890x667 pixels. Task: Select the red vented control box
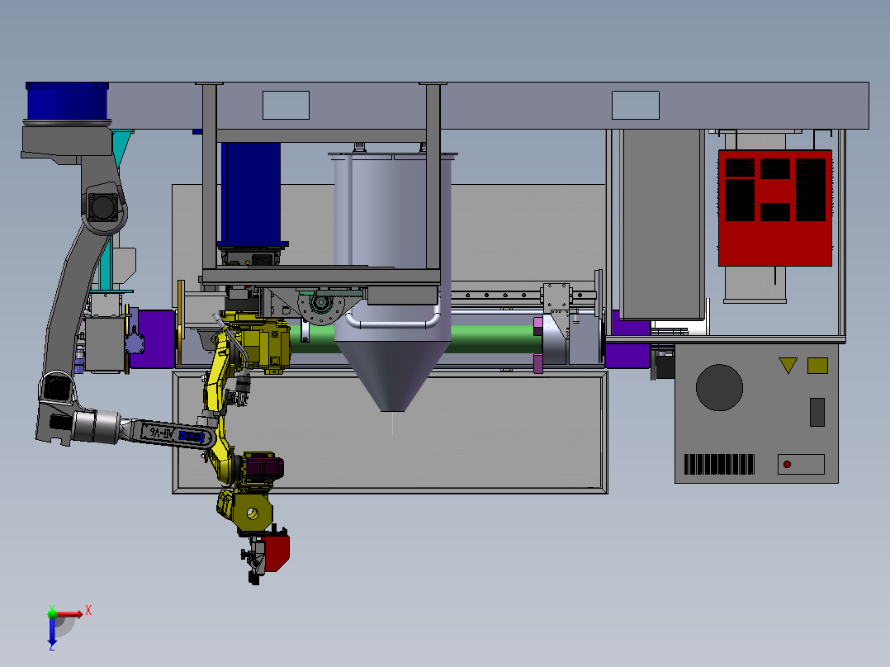[x=774, y=208]
